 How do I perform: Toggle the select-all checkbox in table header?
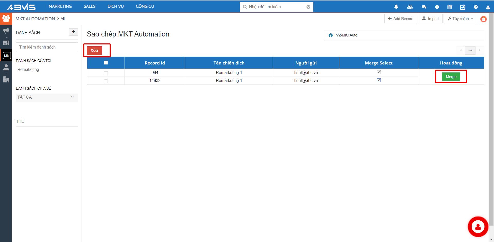(x=106, y=63)
